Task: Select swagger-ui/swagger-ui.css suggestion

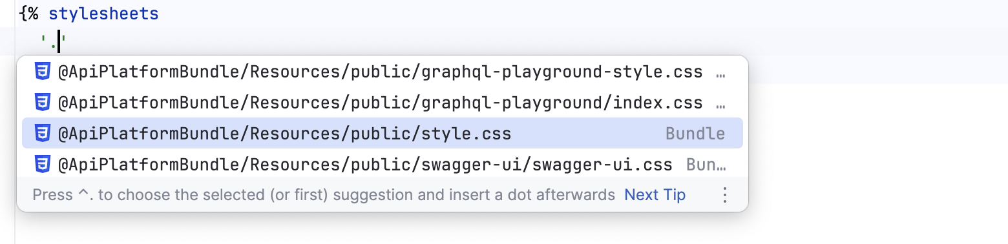Action: (382, 165)
